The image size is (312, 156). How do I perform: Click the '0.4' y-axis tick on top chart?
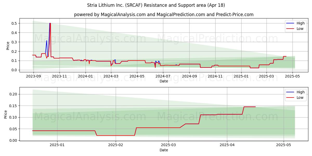click(x=15, y=33)
